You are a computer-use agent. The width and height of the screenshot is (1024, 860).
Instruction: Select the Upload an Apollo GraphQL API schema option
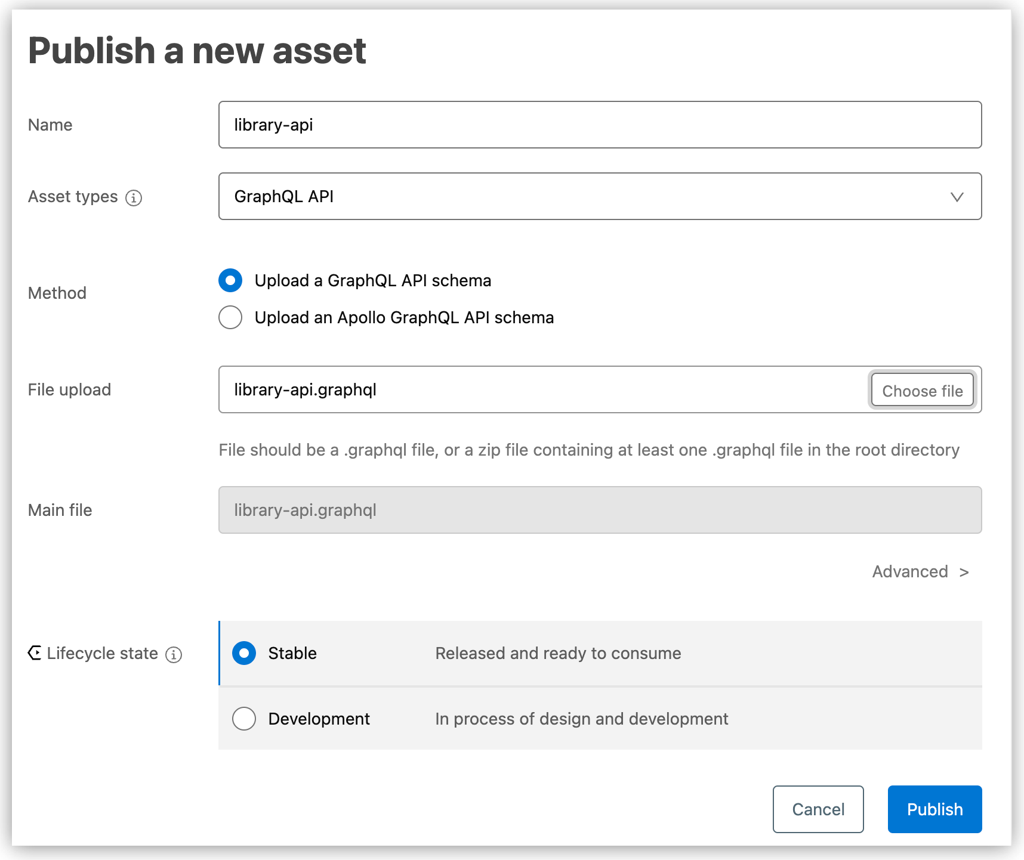pyautogui.click(x=230, y=317)
